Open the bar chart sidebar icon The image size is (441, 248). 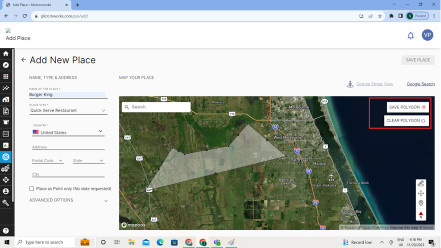click(5, 145)
